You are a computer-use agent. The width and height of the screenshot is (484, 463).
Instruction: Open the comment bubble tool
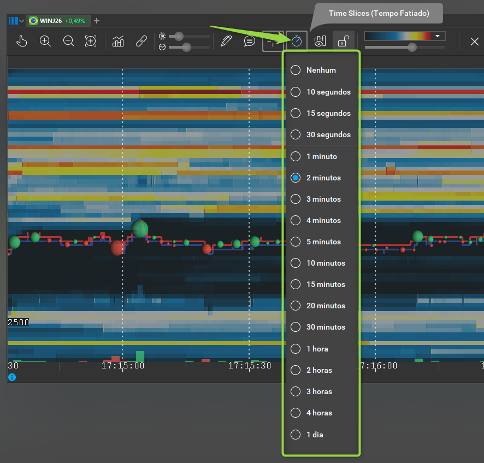point(250,41)
